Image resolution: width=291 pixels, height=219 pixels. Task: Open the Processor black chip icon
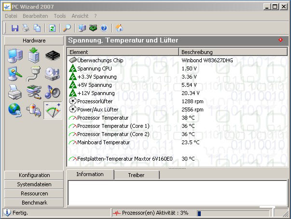coord(53,55)
